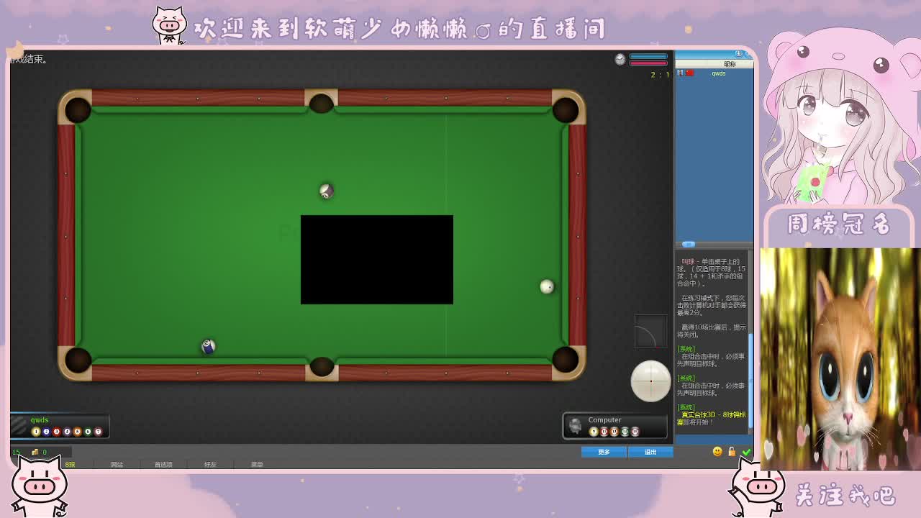Click the green checkmark icon
Viewport: 921px width, 518px height.
(x=746, y=452)
